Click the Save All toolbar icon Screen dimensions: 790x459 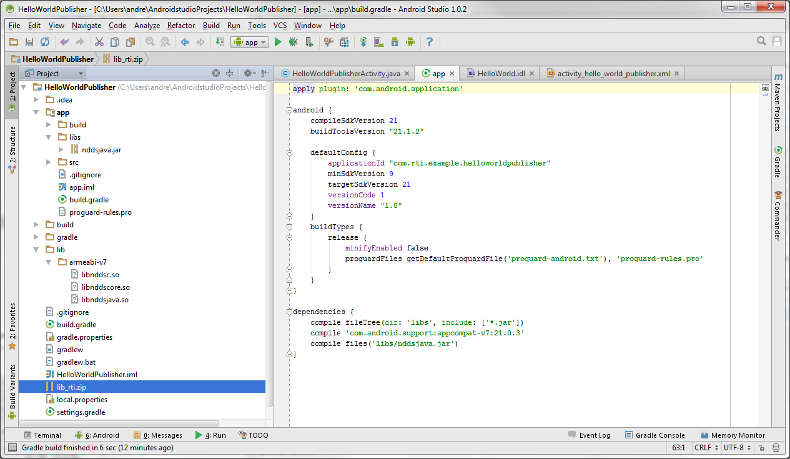(x=29, y=42)
